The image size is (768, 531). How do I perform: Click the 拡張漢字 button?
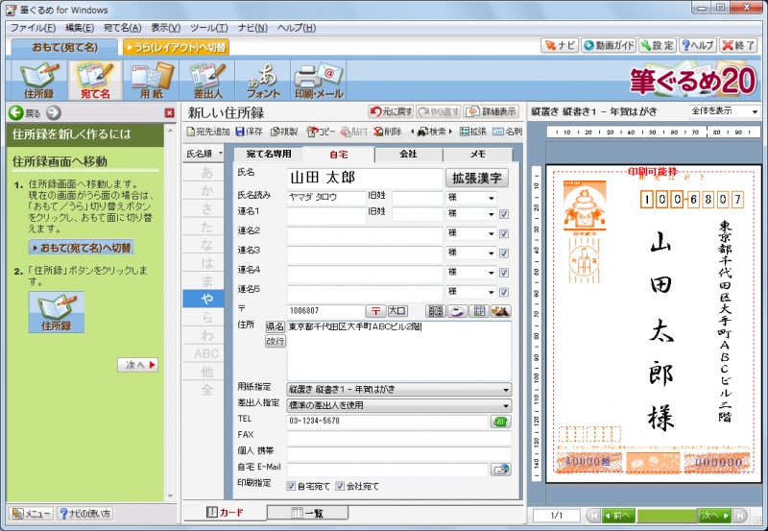coord(476,178)
